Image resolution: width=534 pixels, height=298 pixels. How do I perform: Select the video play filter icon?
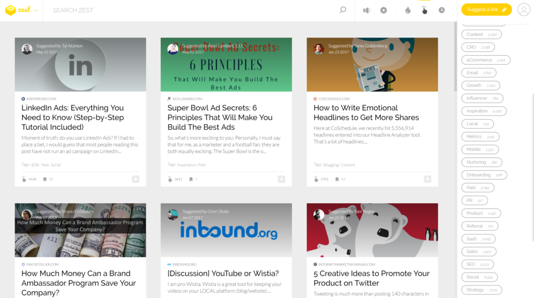tap(383, 10)
